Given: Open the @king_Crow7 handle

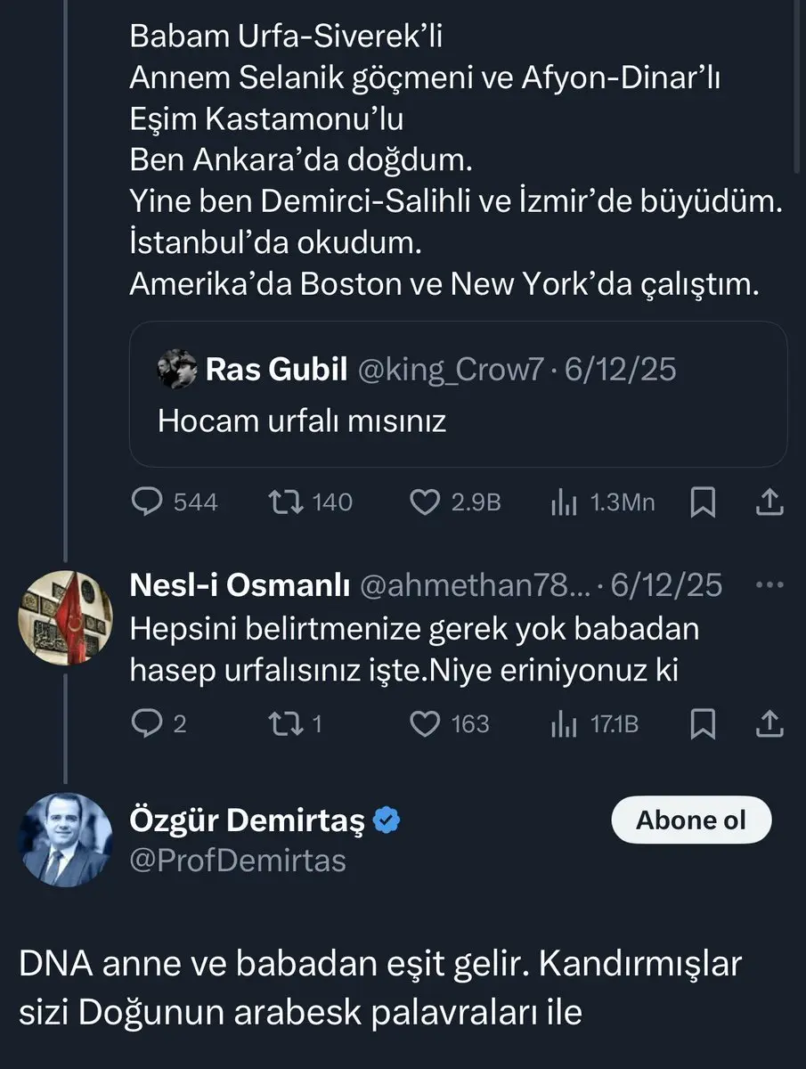Looking at the screenshot, I should [x=449, y=370].
